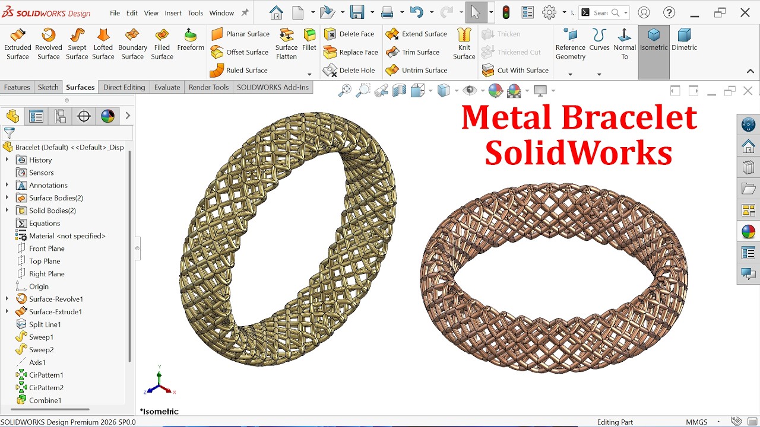Open the Appearances color ball in the task pane
760x427 pixels.
click(x=748, y=231)
